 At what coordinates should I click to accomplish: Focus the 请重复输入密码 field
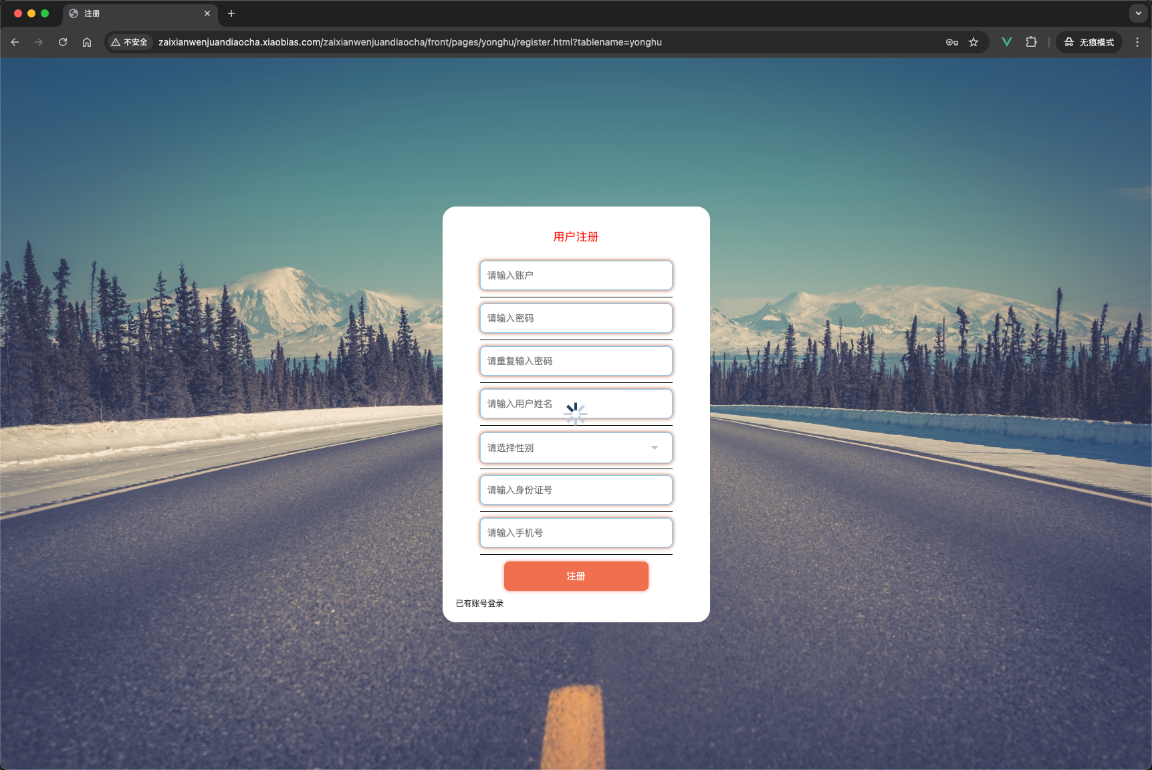576,361
